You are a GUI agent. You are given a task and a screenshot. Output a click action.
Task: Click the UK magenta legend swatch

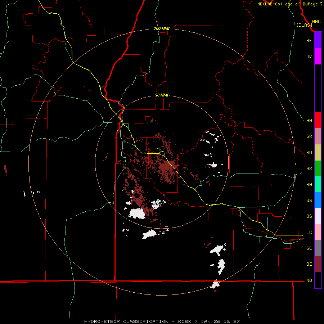[x=318, y=57]
